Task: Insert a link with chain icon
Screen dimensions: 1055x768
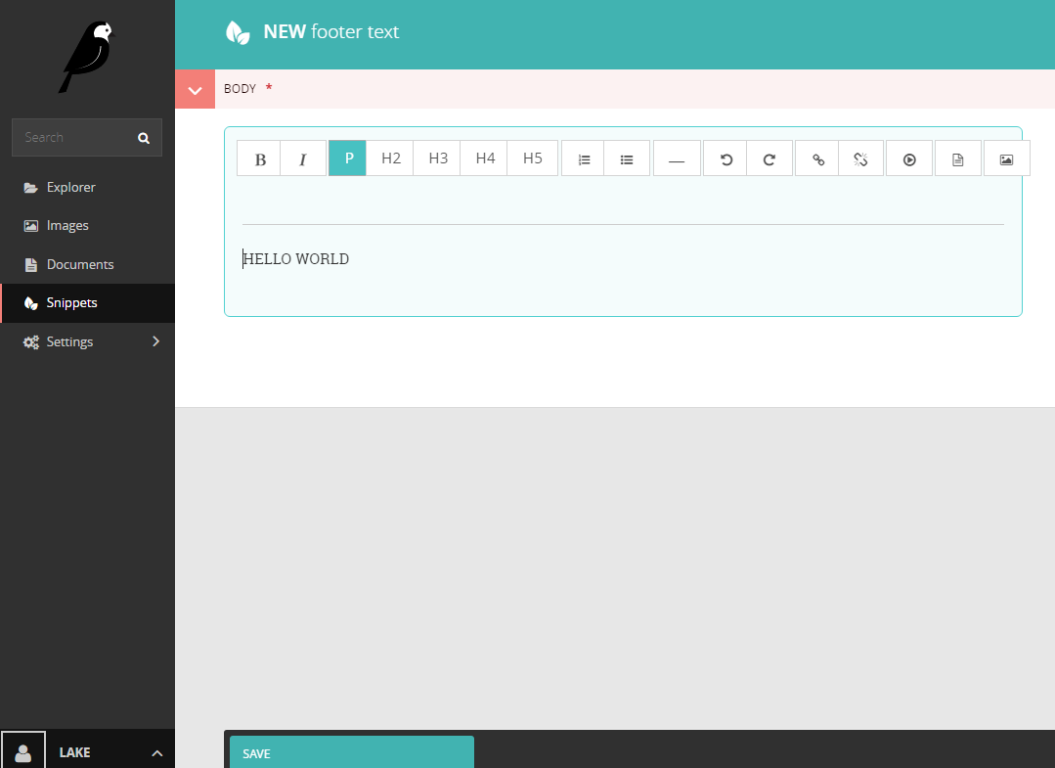Action: tap(817, 158)
